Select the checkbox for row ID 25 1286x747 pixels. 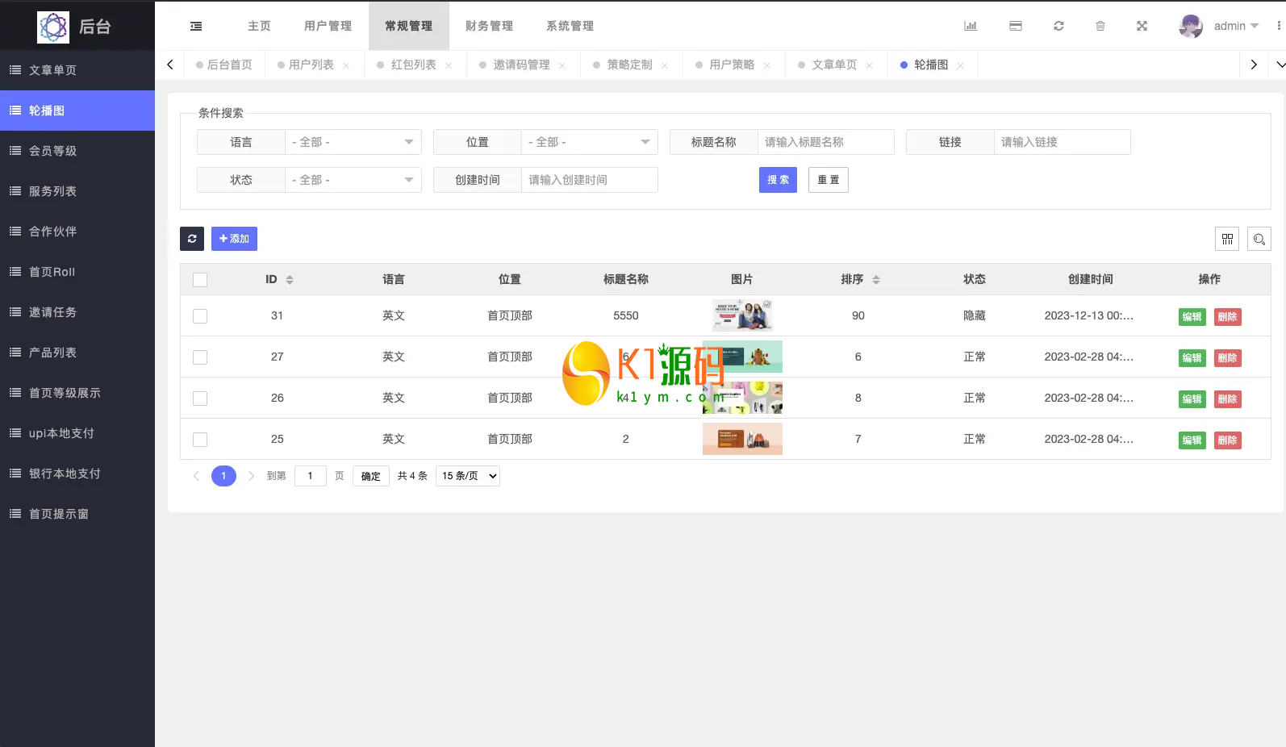pyautogui.click(x=200, y=440)
